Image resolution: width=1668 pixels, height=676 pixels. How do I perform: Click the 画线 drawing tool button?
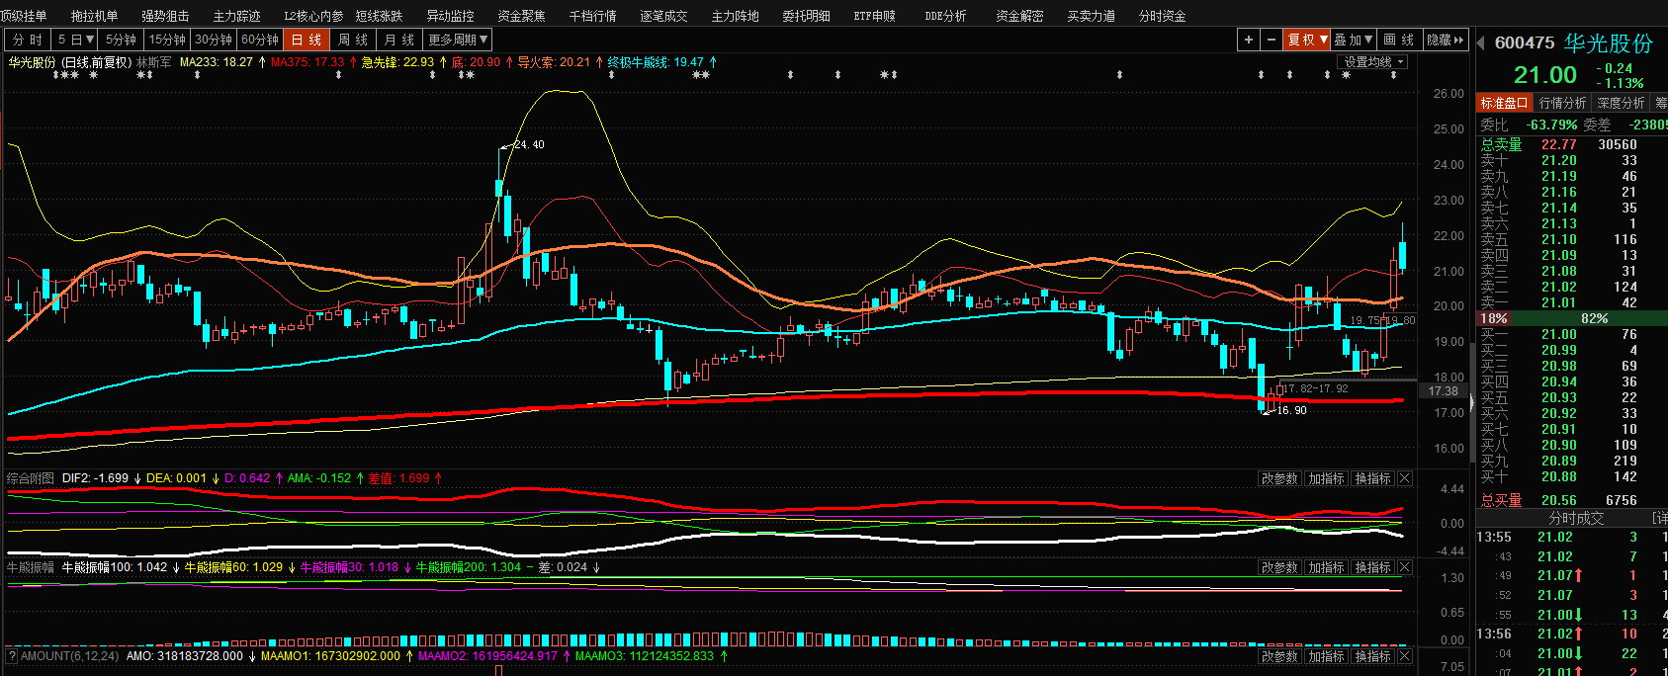[x=1399, y=40]
